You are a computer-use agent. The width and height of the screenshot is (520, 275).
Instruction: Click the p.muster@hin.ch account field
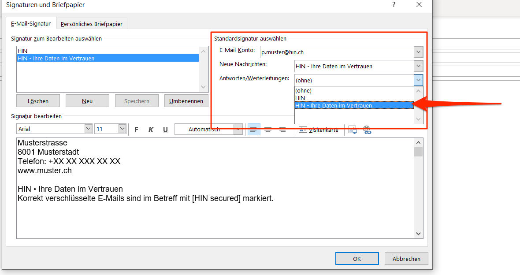pos(337,52)
